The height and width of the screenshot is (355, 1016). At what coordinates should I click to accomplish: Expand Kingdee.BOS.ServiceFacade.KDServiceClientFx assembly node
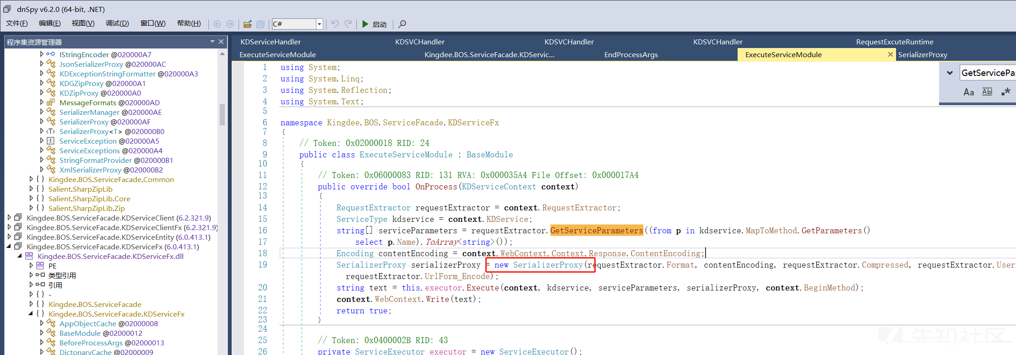[x=9, y=227]
